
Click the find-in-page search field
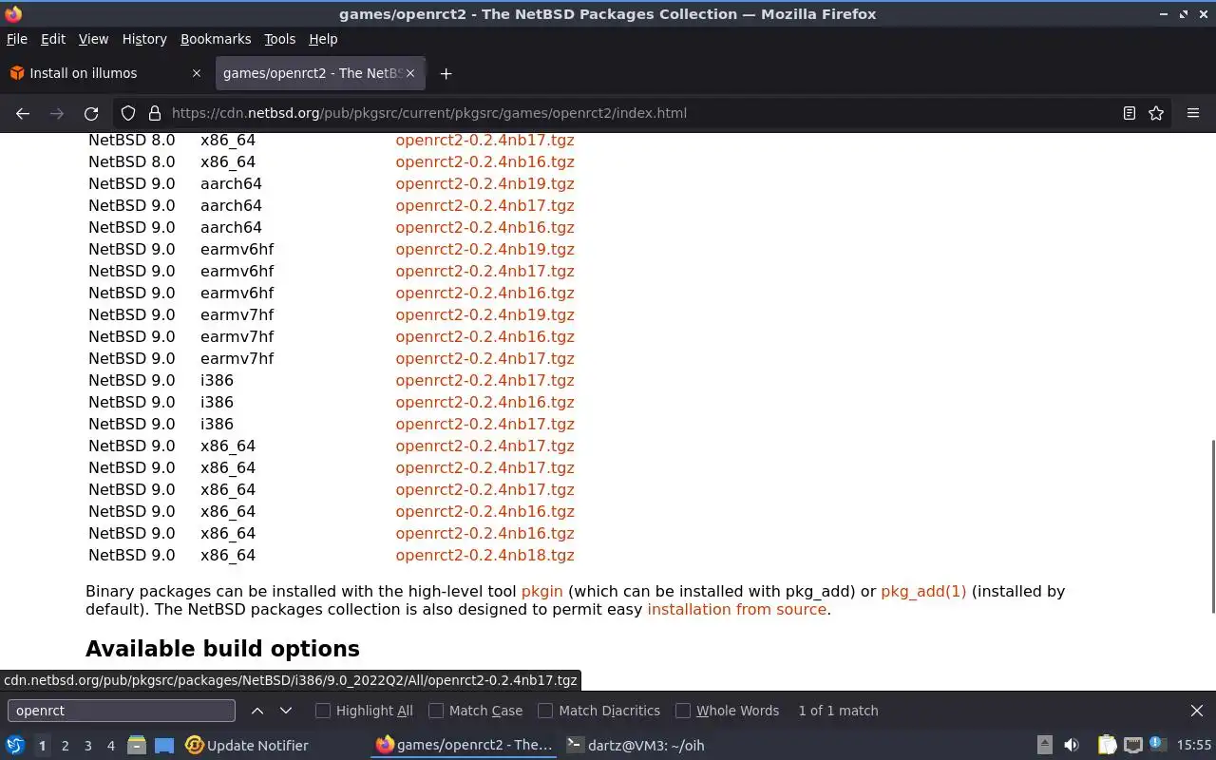[x=122, y=711]
